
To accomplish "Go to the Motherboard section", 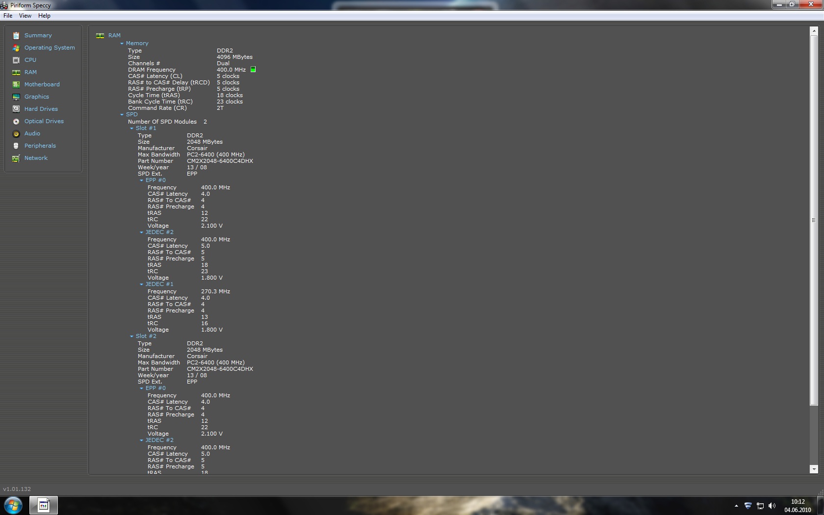I will click(42, 84).
